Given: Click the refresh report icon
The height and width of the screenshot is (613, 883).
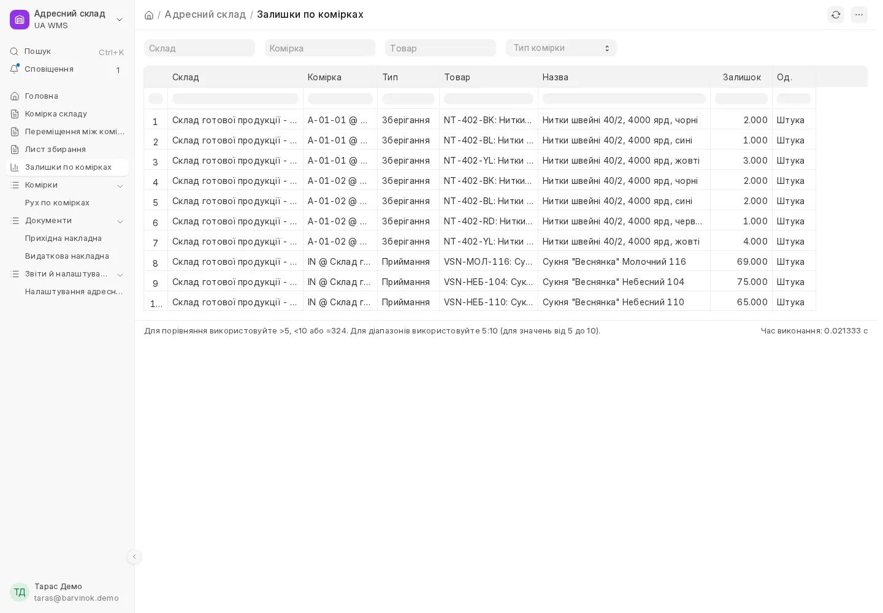Looking at the screenshot, I should point(836,15).
